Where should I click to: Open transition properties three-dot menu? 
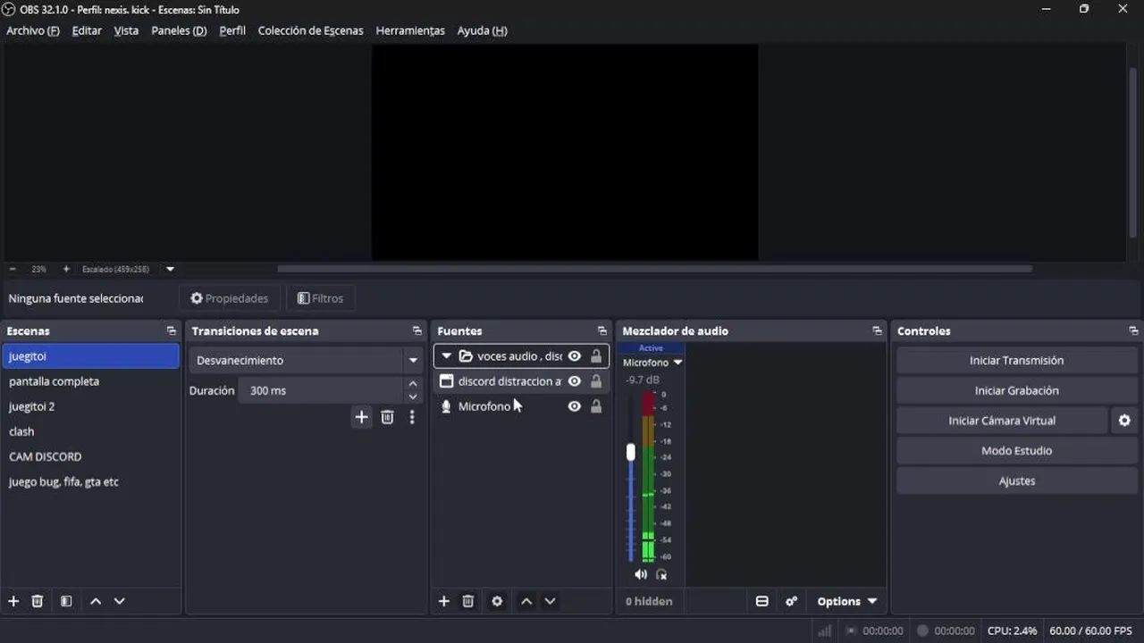(412, 417)
